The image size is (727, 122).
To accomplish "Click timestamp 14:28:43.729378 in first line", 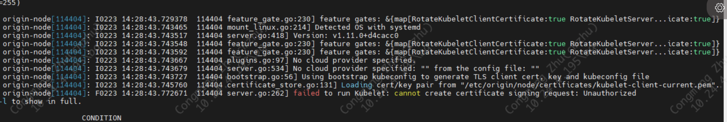I will [x=154, y=19].
